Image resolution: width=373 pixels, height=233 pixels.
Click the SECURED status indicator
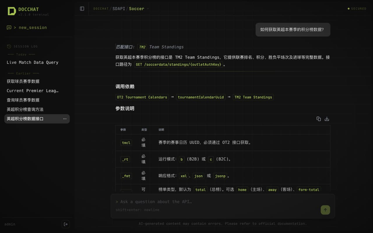[357, 8]
